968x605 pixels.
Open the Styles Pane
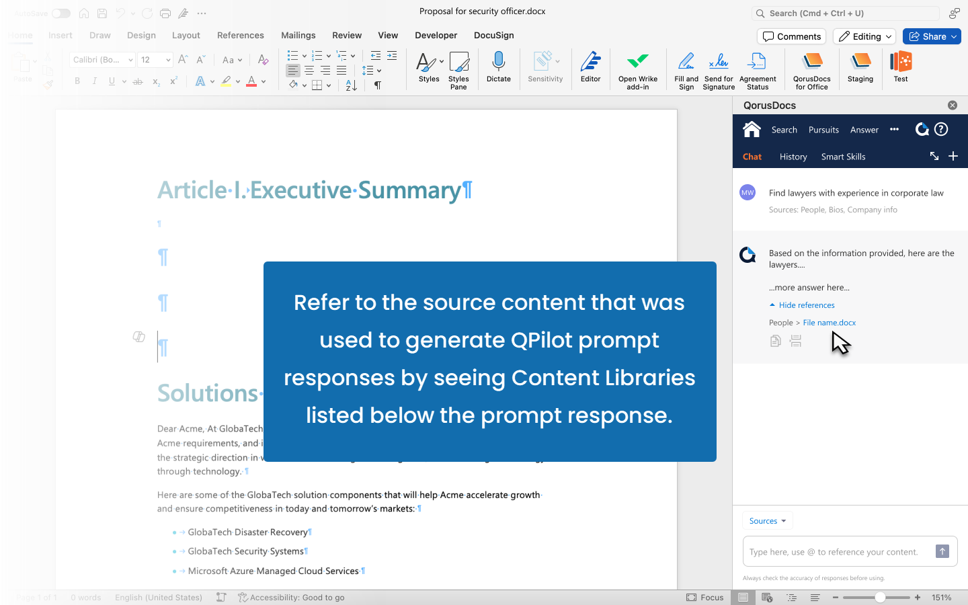click(x=458, y=71)
